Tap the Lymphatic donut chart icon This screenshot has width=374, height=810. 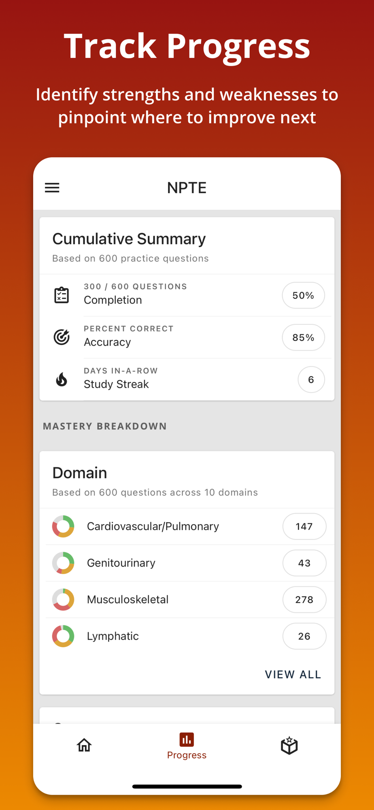tap(63, 636)
